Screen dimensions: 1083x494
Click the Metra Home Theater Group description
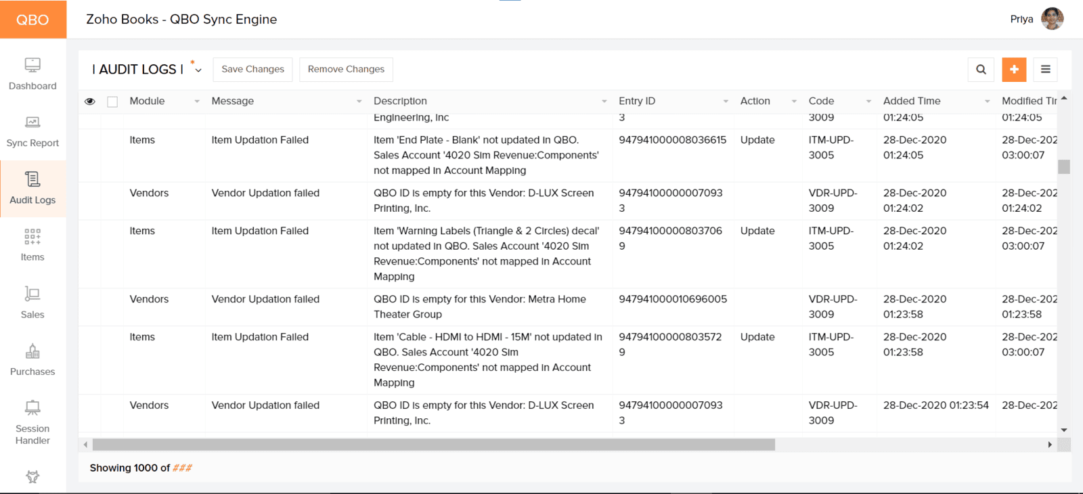480,307
